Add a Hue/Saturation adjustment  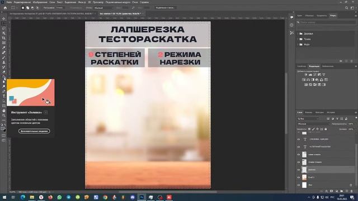[304, 80]
